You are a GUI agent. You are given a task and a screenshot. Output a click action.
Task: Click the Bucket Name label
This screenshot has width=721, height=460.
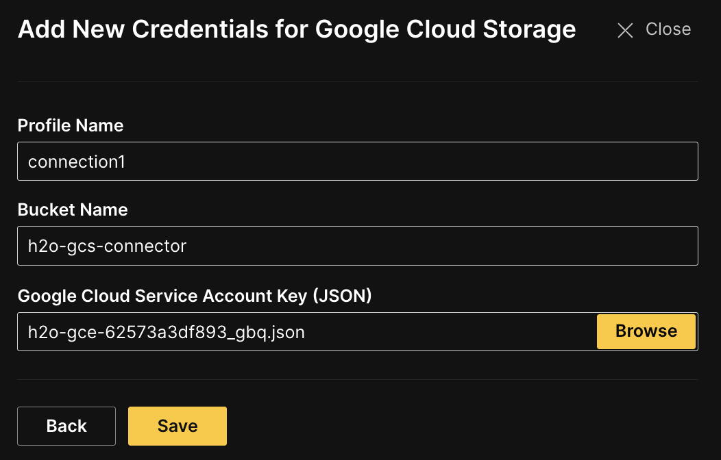point(72,210)
